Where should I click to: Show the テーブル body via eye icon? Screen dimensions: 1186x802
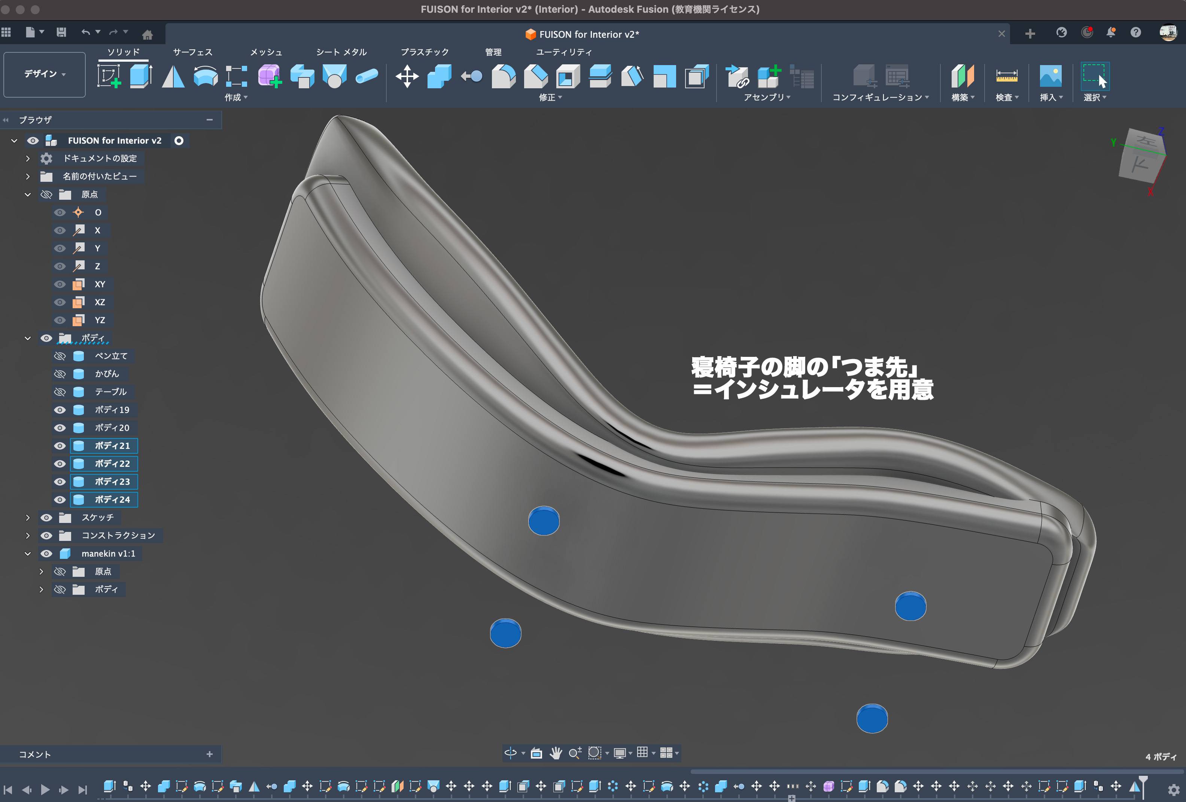coord(60,392)
